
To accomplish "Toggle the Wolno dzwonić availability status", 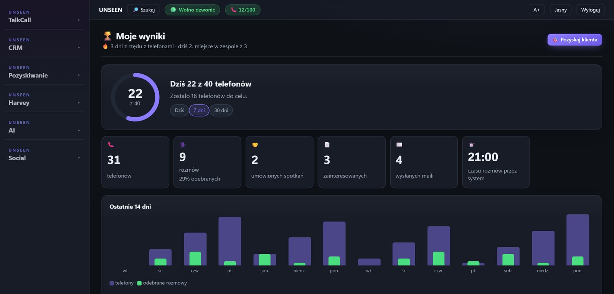I will pos(192,10).
